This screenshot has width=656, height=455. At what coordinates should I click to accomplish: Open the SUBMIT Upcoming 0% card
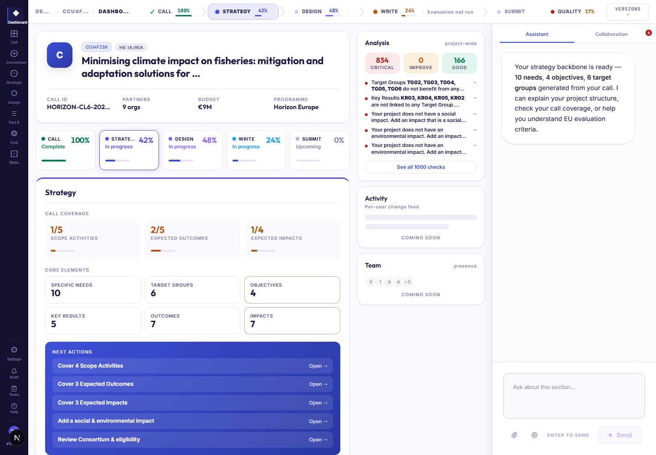tap(320, 150)
